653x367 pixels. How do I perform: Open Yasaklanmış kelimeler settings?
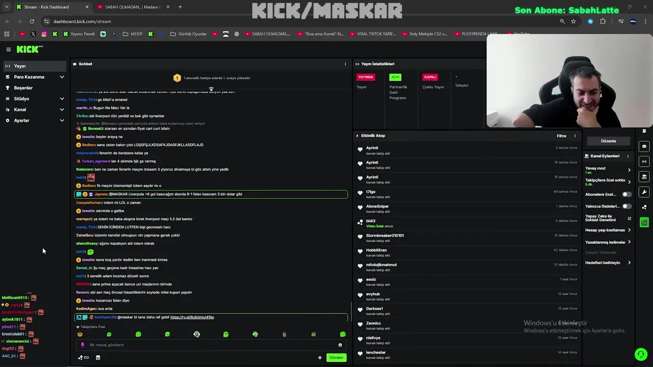[629, 243]
